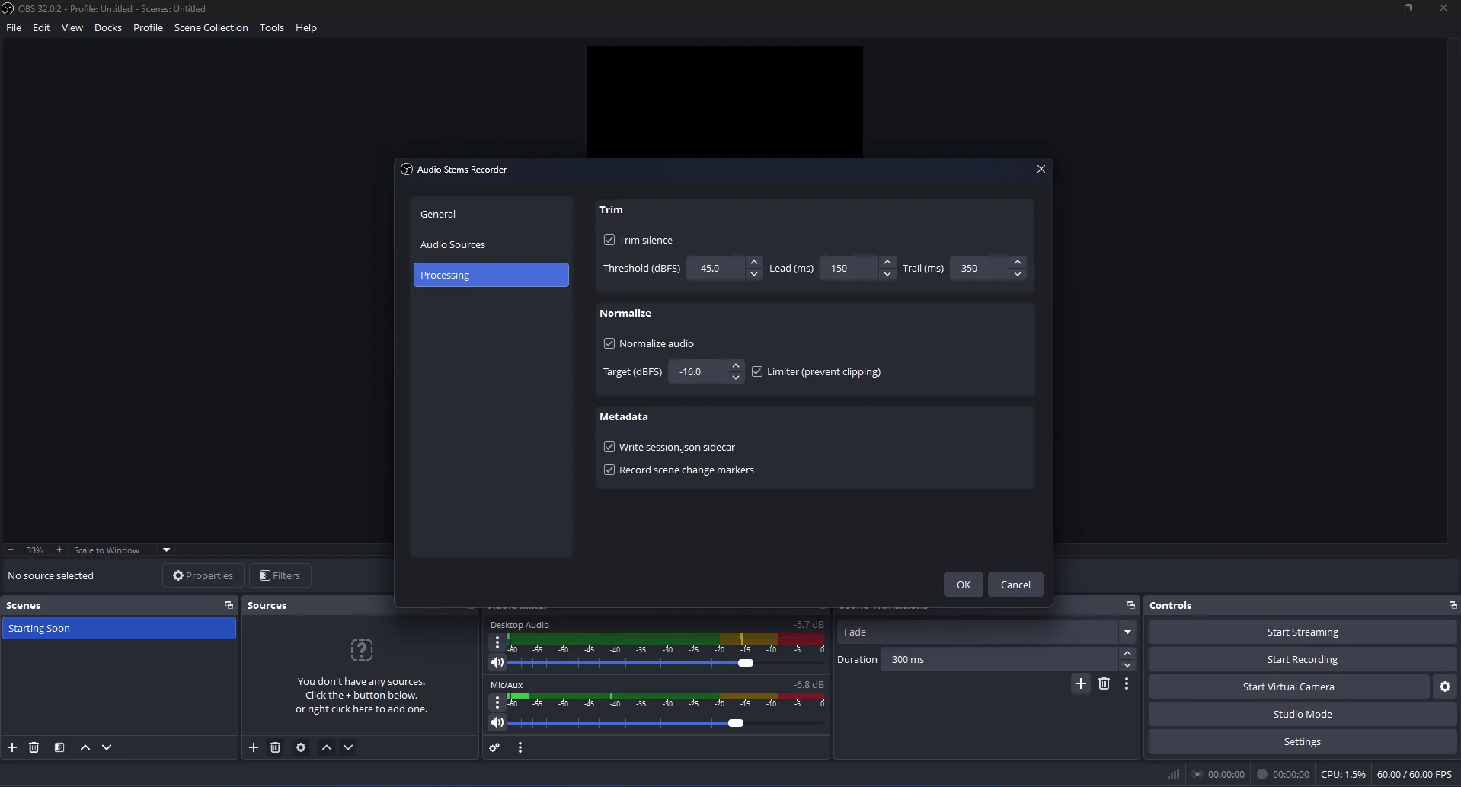Open advanced audio settings via mixer gear icon

(494, 748)
